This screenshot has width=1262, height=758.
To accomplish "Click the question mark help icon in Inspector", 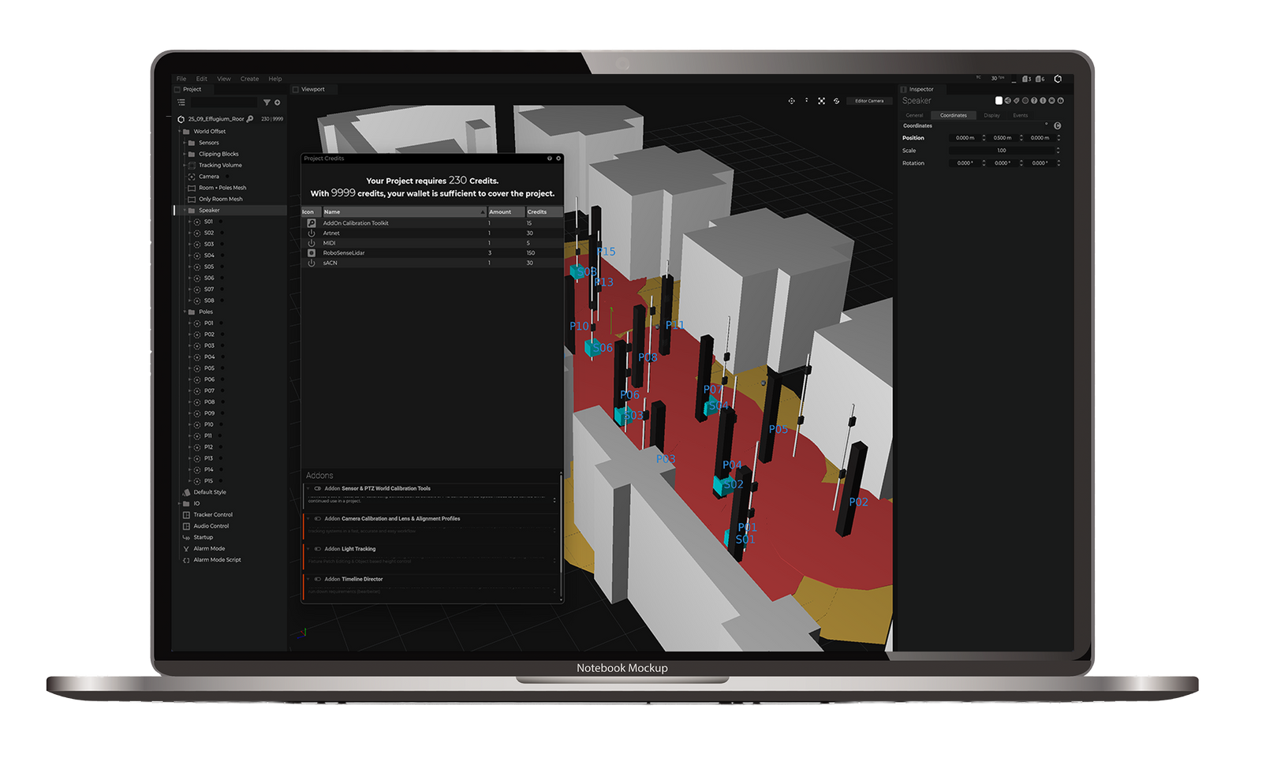I will pos(1034,101).
